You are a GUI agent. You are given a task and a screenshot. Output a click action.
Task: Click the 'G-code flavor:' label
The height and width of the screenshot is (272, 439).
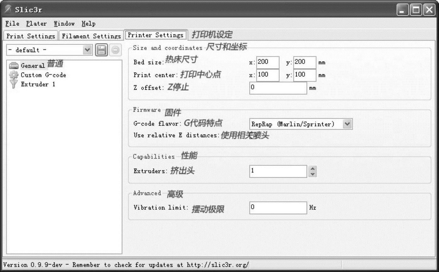point(157,124)
